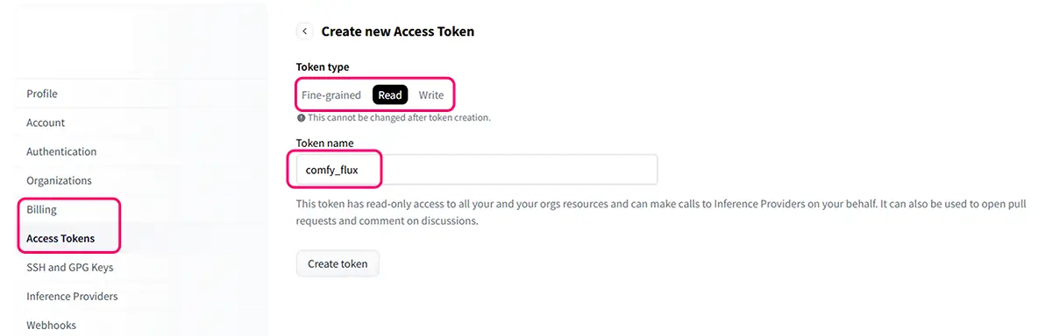Click the Token name input field
Image resolution: width=1052 pixels, height=336 pixels.
(x=477, y=170)
